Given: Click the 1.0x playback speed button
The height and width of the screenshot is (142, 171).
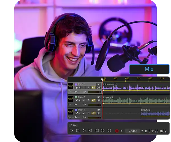Looking at the screenshot, I should tap(74, 125).
